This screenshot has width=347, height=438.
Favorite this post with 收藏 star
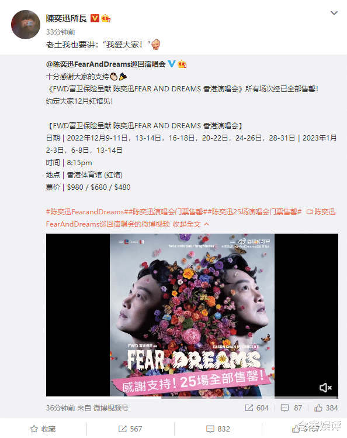[x=43, y=429]
